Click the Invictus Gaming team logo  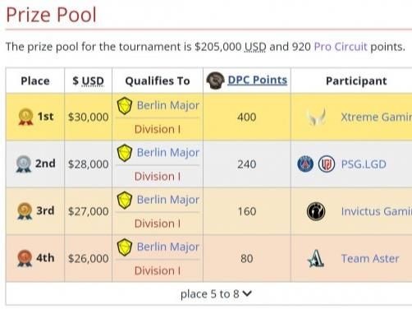click(x=316, y=211)
